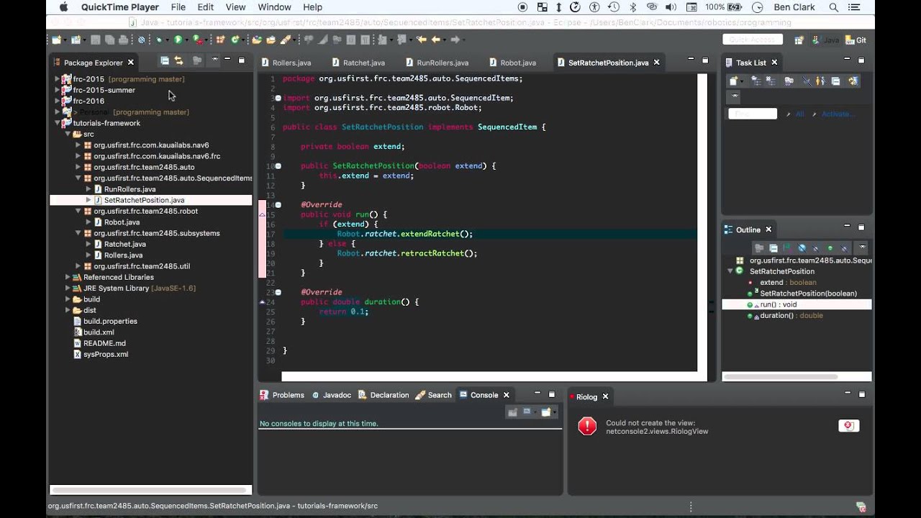Collapse all tasks in Task List
This screenshot has height=518, width=921.
coord(835,81)
